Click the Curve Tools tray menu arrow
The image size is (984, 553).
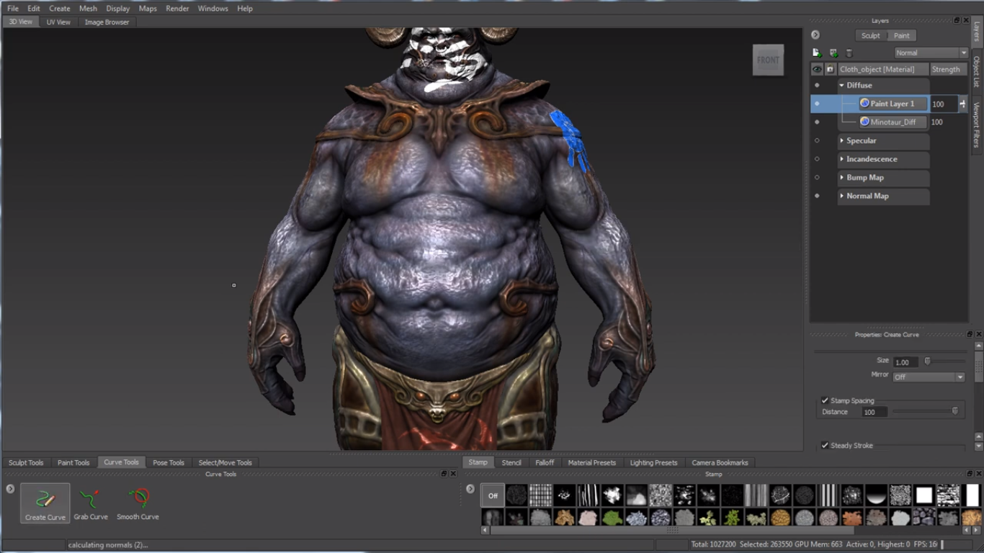coord(10,488)
